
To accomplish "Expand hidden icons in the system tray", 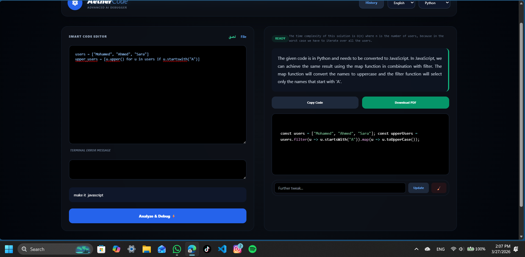I will click(x=416, y=249).
